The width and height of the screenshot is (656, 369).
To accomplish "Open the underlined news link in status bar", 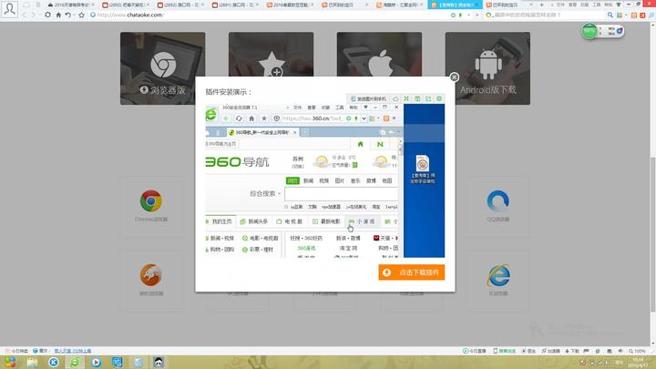I will 73,351.
